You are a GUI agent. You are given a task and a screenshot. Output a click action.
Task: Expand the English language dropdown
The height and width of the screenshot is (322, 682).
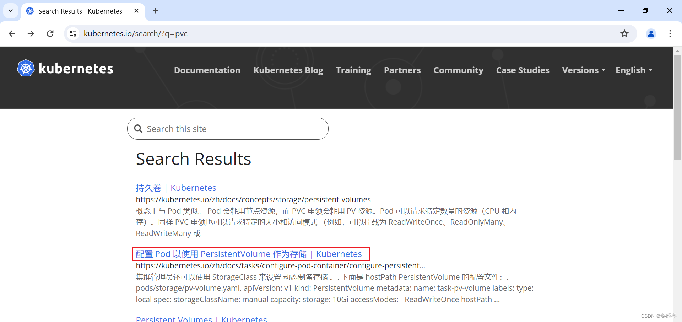coord(634,70)
